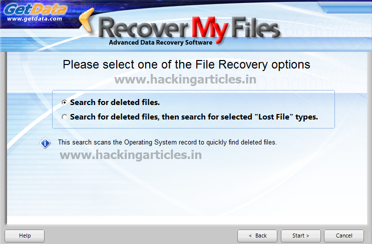Open the www.getdata.com link
Viewport: 372px width, 244px height.
35,18
